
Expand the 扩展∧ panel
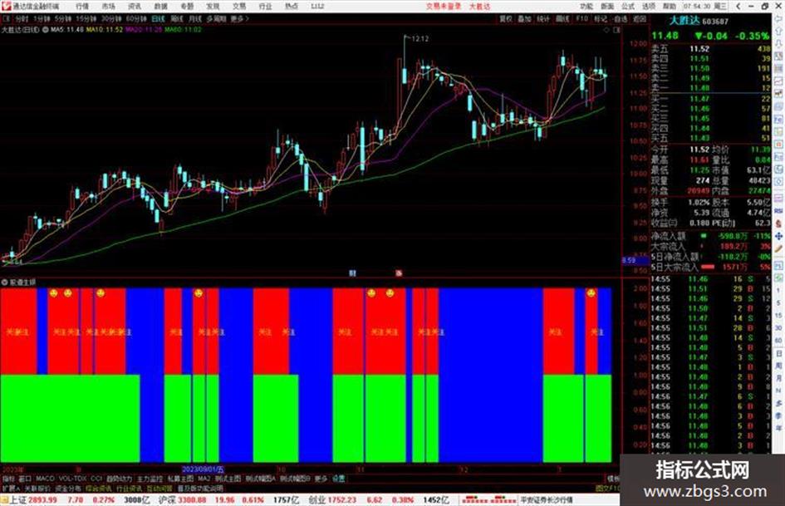click(x=11, y=489)
